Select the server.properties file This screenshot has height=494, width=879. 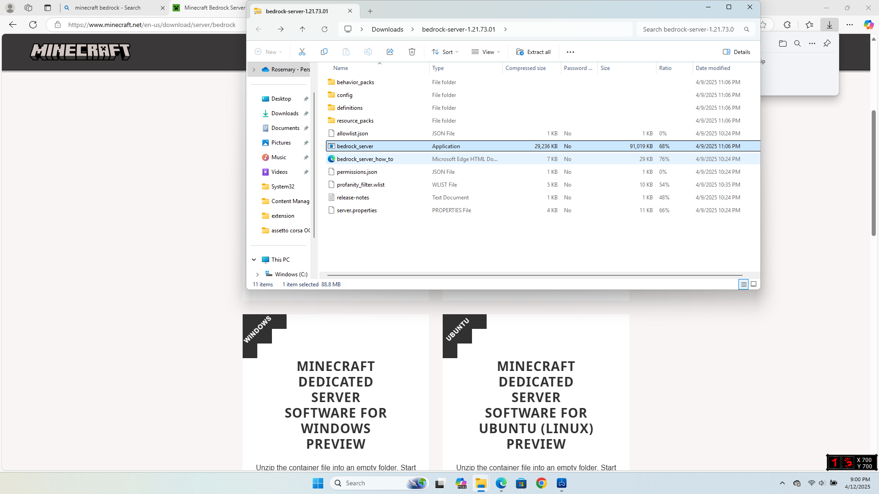(x=543, y=210)
